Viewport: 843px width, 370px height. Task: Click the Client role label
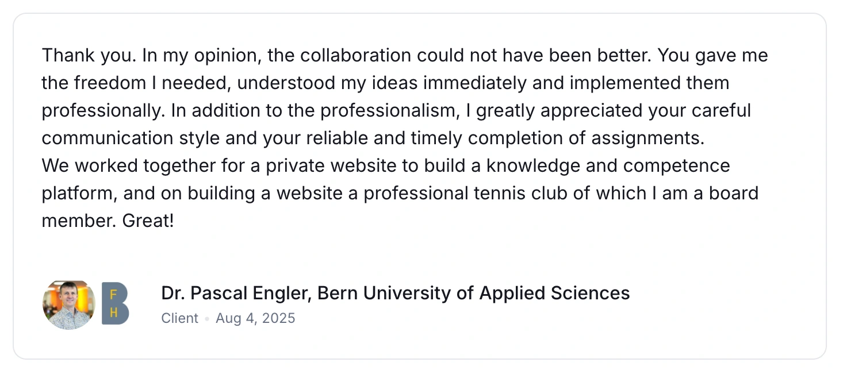179,318
